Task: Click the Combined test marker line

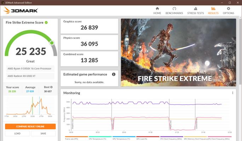Action: coord(195,115)
